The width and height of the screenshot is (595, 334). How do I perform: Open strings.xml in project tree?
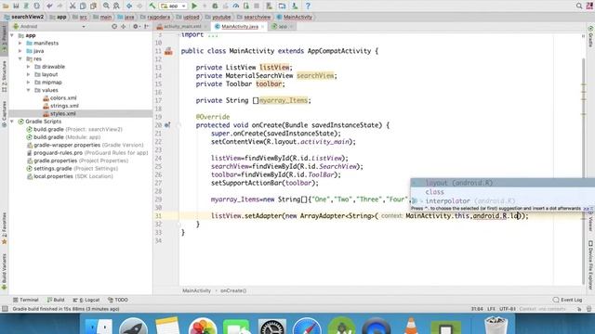(x=60, y=106)
